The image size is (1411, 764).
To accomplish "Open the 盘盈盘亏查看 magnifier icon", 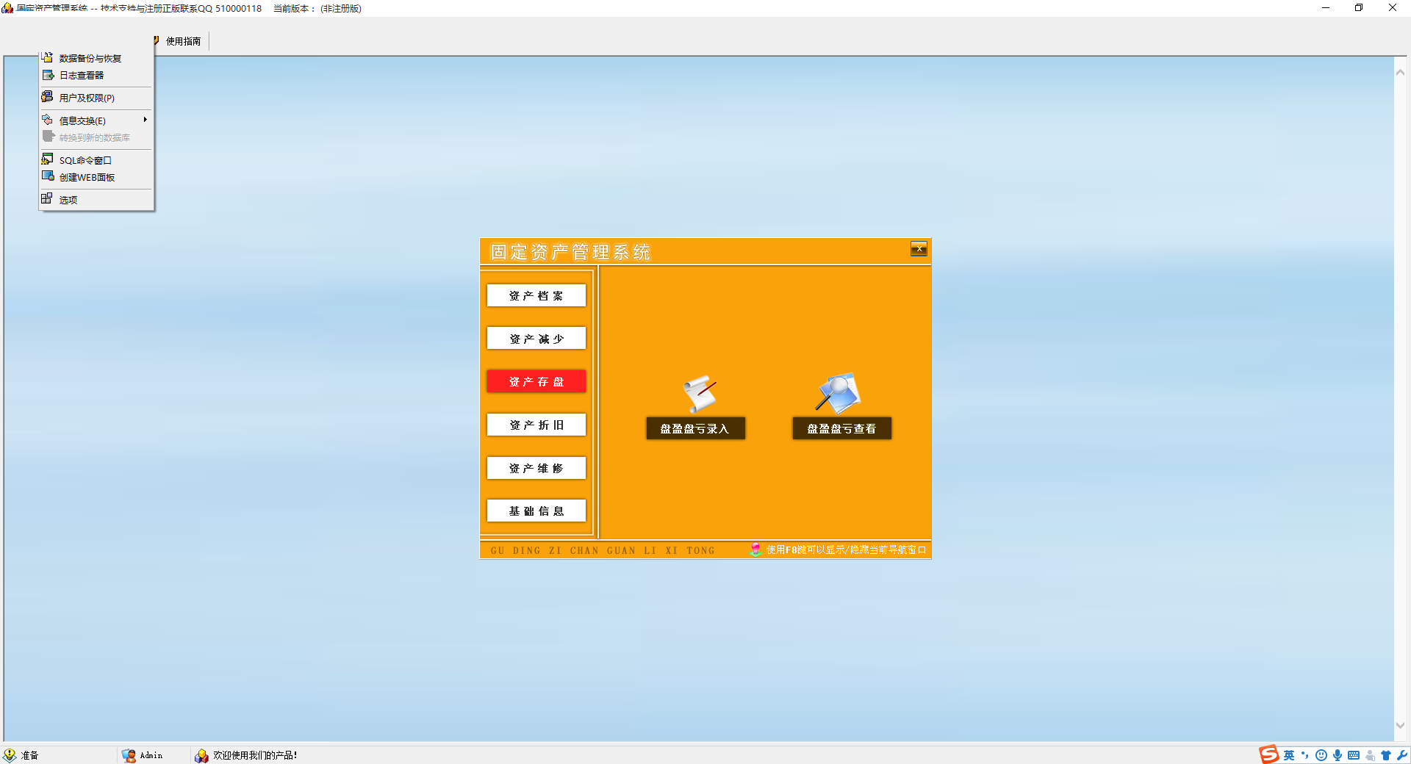I will click(x=839, y=393).
